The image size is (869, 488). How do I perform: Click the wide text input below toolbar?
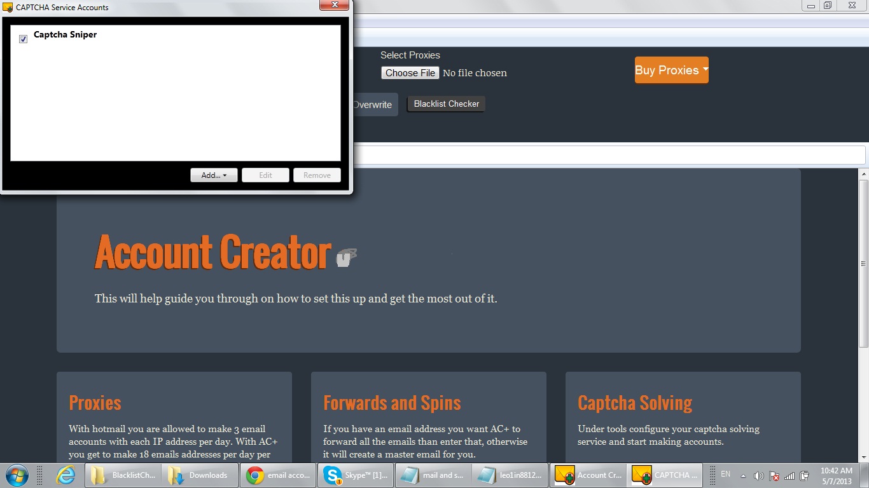point(609,154)
